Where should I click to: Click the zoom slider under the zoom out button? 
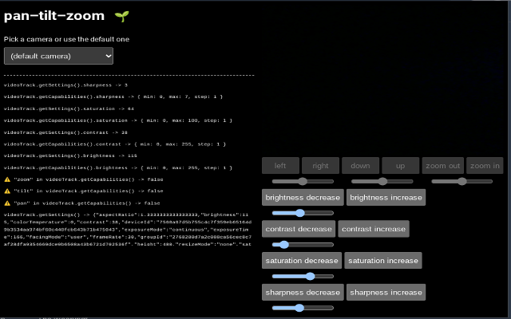(461, 181)
